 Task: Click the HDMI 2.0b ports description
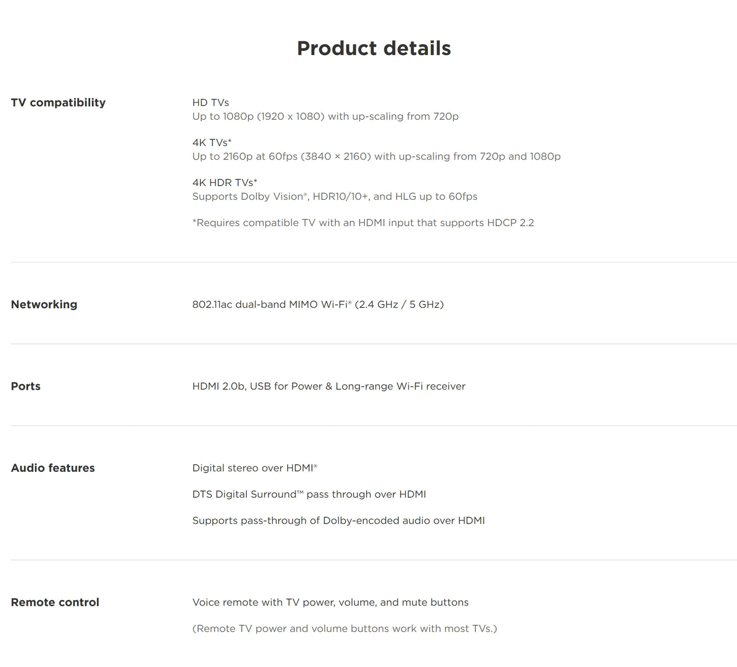(x=328, y=386)
